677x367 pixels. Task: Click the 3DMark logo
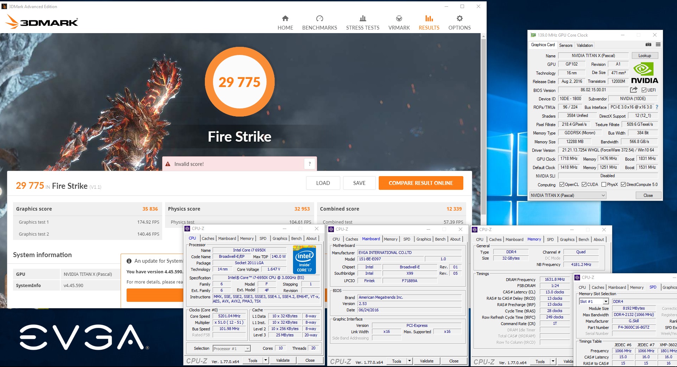click(42, 22)
